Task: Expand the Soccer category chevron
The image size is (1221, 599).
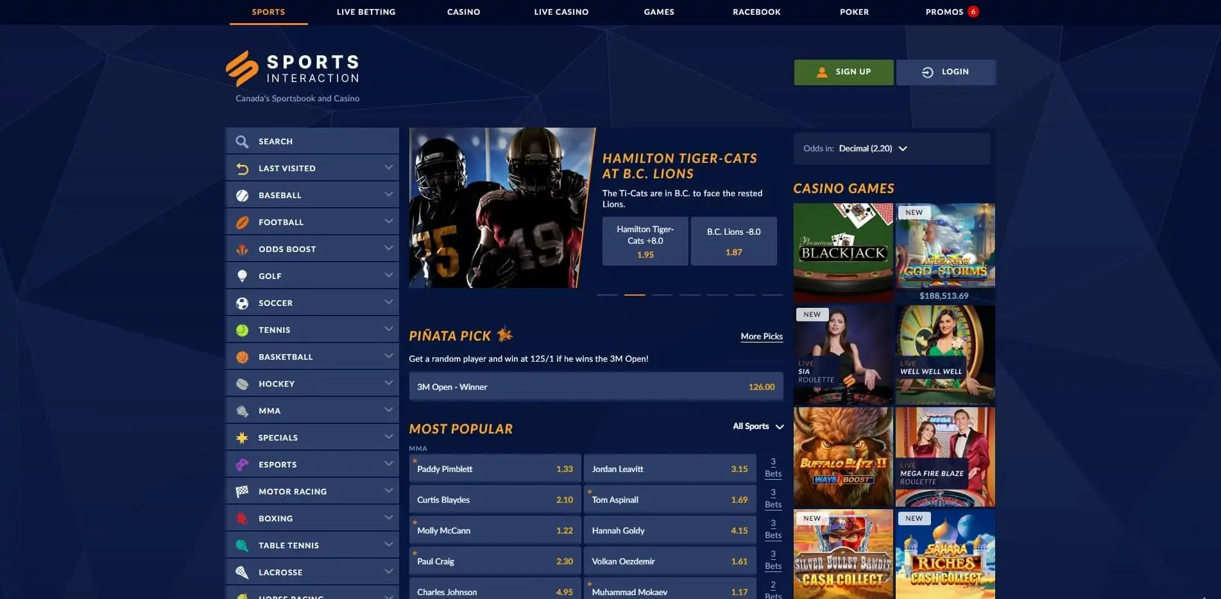Action: pyautogui.click(x=388, y=302)
